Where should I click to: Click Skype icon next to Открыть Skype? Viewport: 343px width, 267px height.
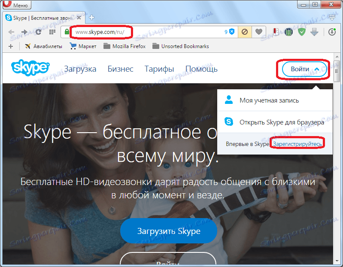coord(229,121)
